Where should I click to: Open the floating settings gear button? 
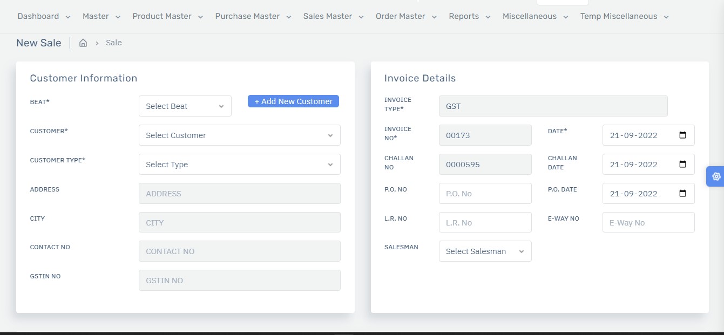tap(716, 176)
